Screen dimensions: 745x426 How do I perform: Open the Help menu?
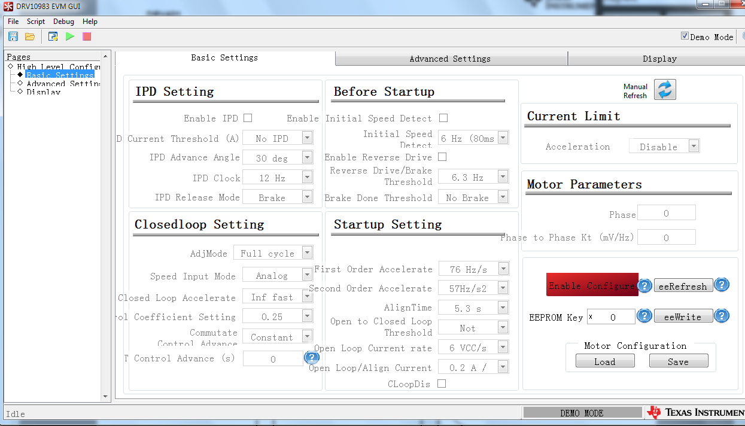click(x=90, y=22)
